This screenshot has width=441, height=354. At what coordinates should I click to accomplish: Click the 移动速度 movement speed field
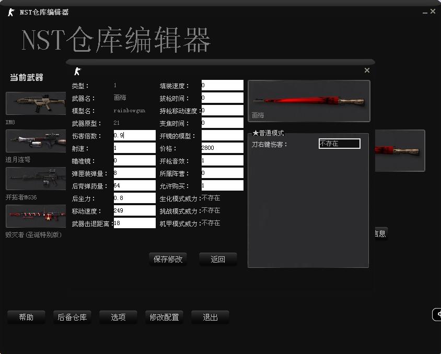pos(134,210)
